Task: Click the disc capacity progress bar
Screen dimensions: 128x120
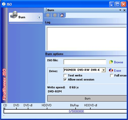Action: coord(65,111)
